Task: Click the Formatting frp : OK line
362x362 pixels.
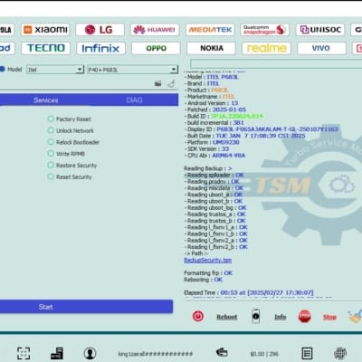Action: click(x=208, y=272)
